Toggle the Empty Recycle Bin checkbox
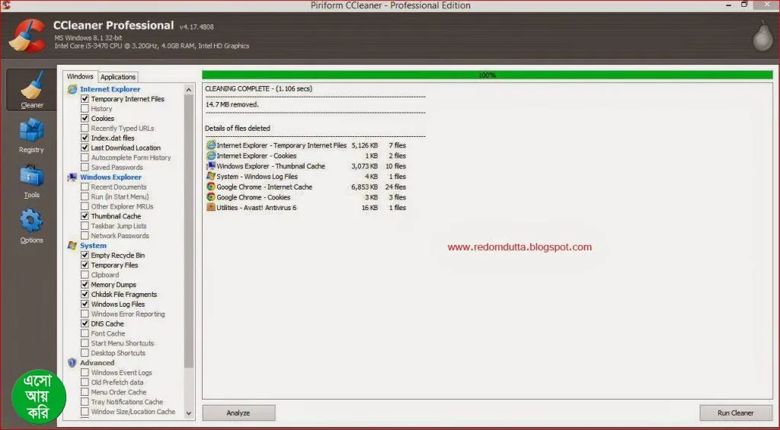The width and height of the screenshot is (780, 430). click(85, 256)
